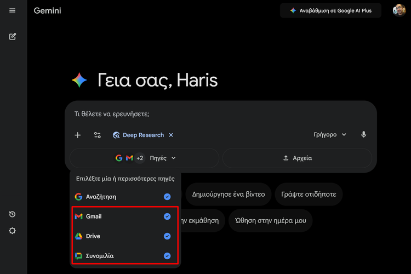This screenshot has height=274, width=411.
Task: Toggle the Gmail source checkbox
Action: tap(167, 216)
